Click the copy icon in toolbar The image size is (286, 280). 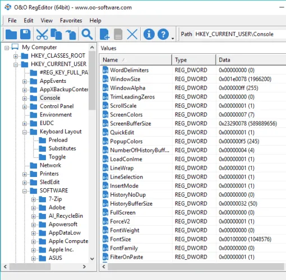pyautogui.click(x=56, y=34)
